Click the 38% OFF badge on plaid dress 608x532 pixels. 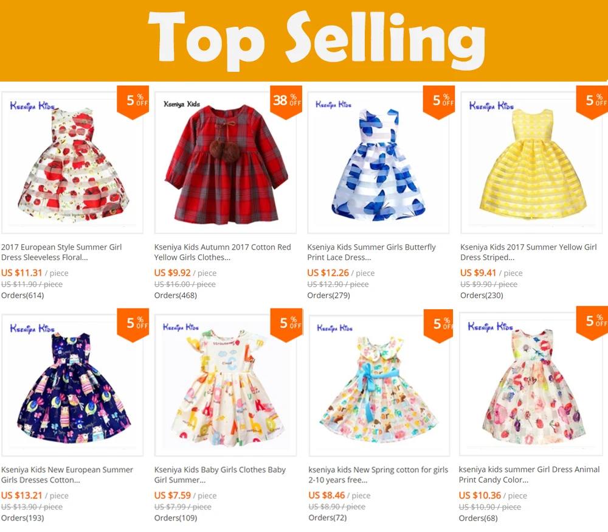coord(286,102)
